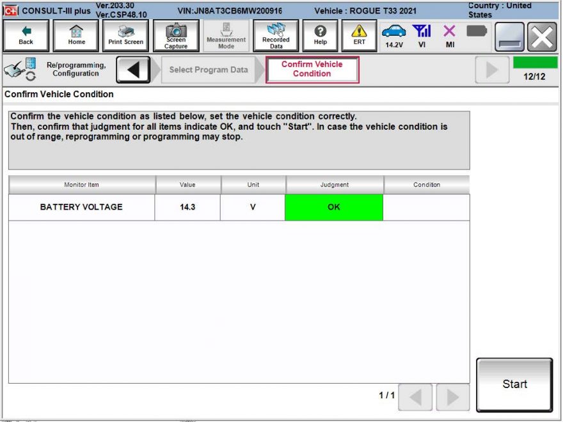Click the Help question mark icon
The width and height of the screenshot is (563, 422).
(320, 35)
